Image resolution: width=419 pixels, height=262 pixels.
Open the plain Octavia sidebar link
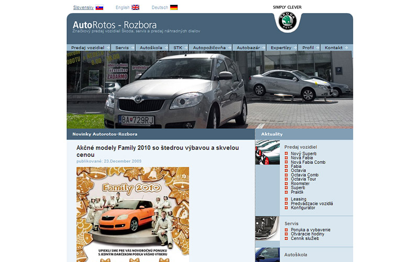(299, 170)
